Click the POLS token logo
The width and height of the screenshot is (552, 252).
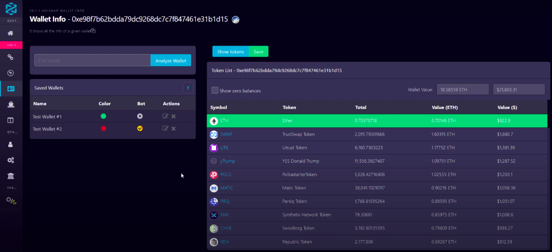(214, 175)
